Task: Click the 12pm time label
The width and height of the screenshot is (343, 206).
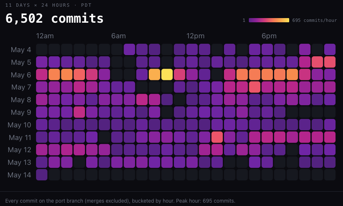Action: (195, 36)
